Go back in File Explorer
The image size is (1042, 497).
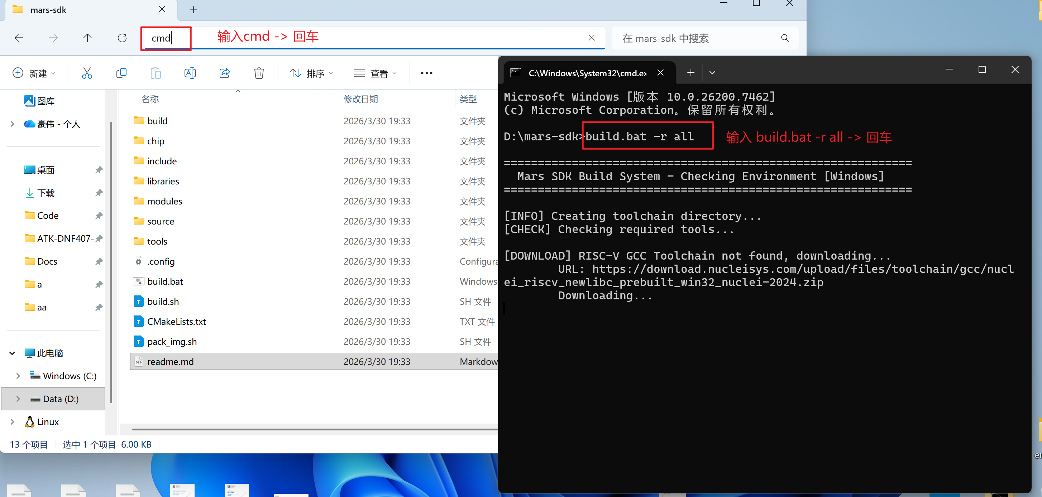point(19,38)
